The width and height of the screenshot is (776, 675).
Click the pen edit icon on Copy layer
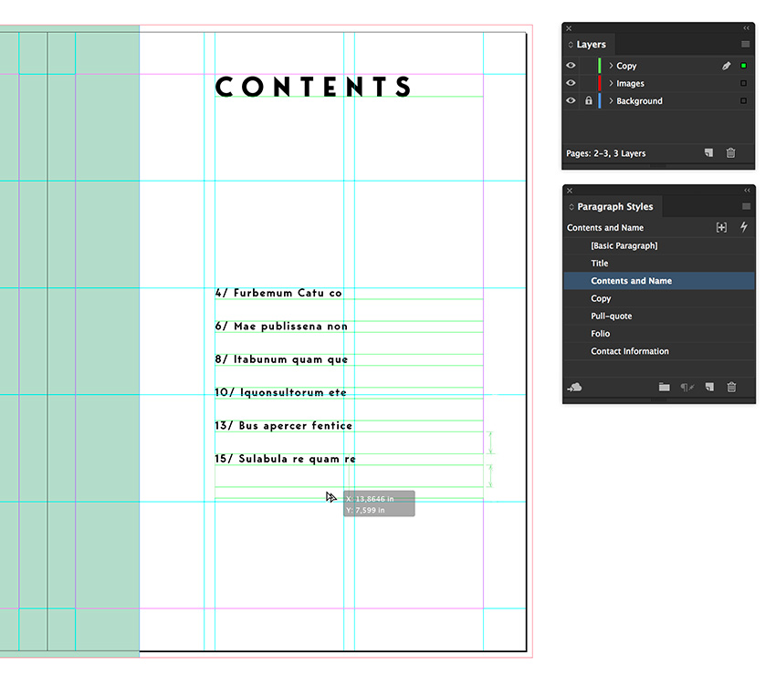click(x=727, y=66)
